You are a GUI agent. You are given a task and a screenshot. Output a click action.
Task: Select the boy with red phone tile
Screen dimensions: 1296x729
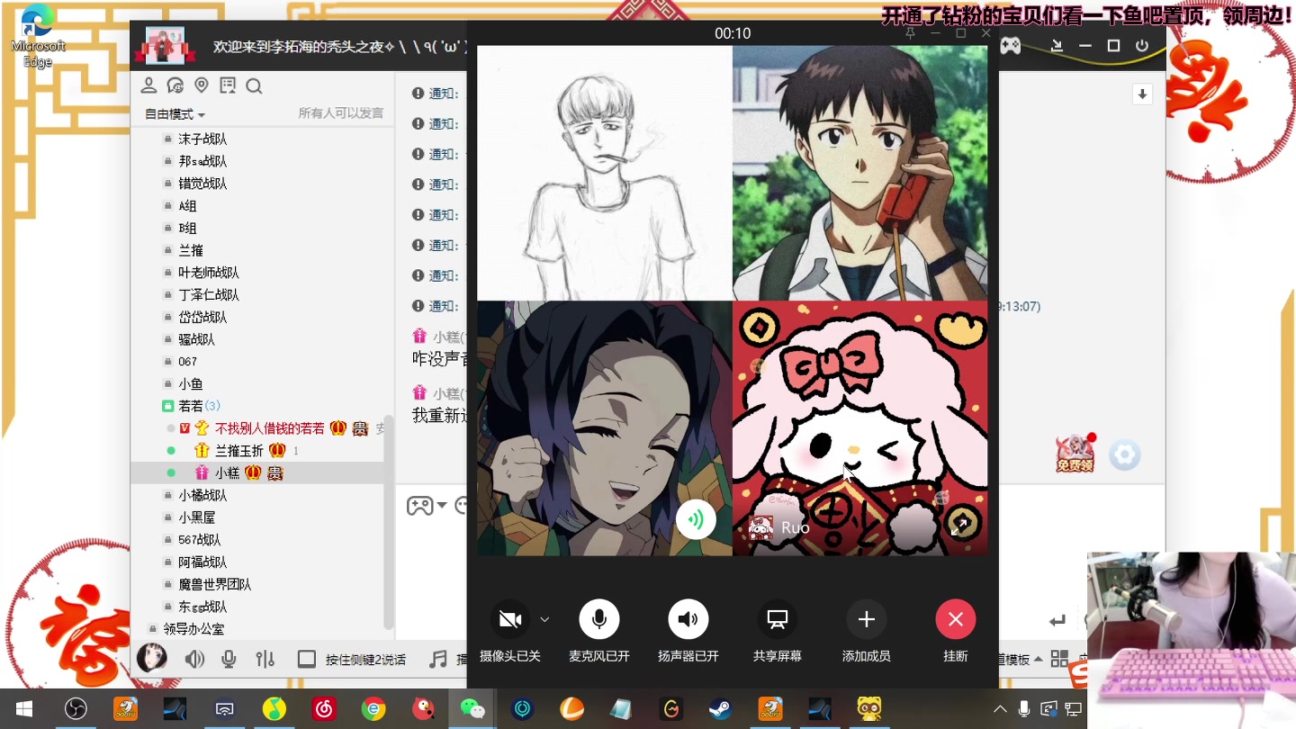(860, 173)
